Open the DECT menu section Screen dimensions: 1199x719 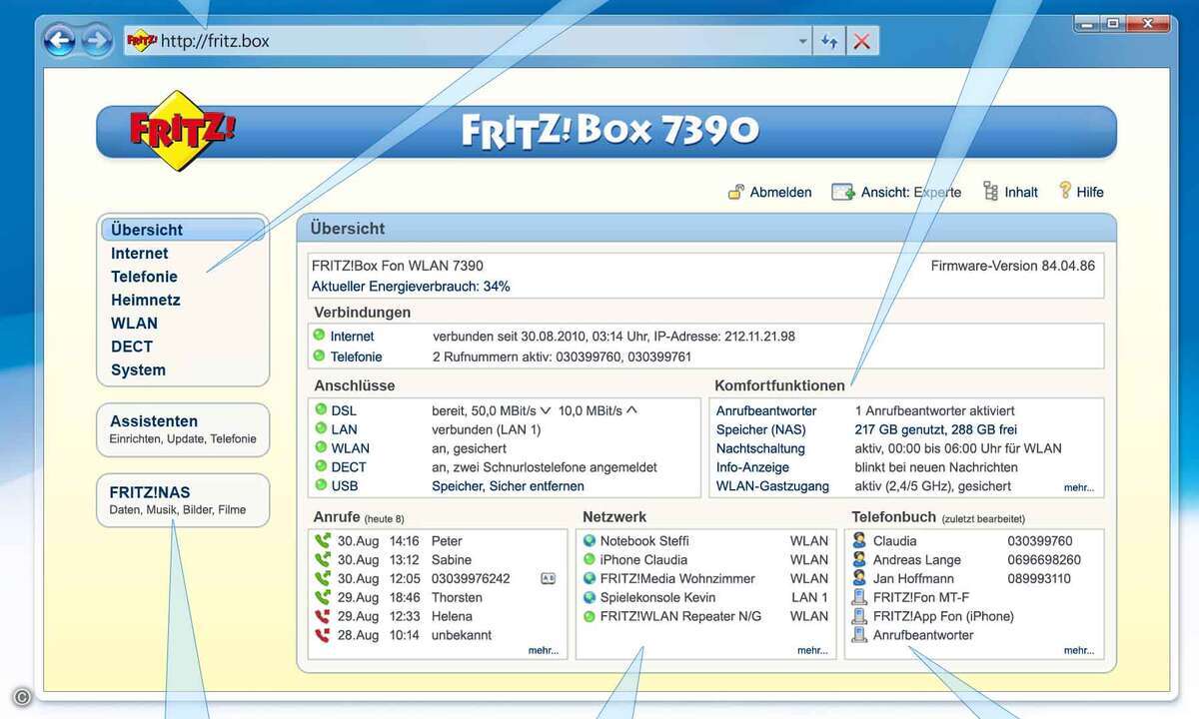pos(132,347)
